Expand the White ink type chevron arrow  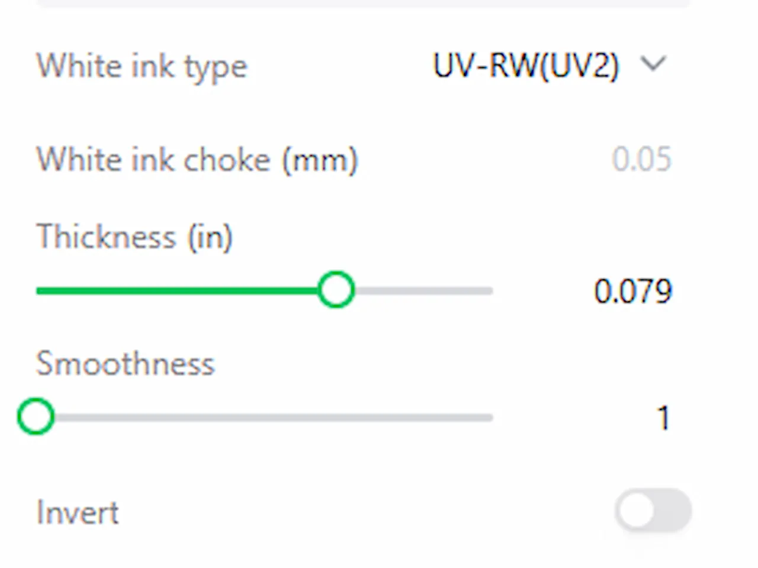point(654,63)
